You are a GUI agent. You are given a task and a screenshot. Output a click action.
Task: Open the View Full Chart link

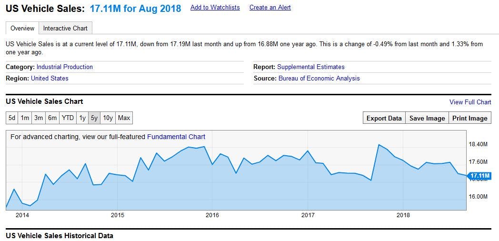(470, 102)
